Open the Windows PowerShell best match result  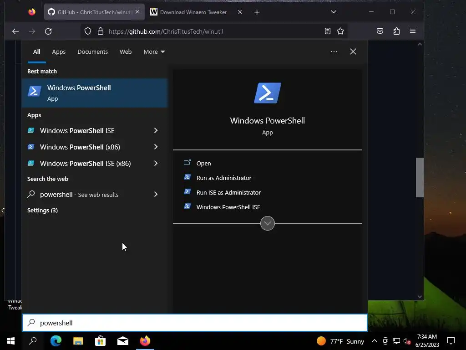pyautogui.click(x=95, y=93)
